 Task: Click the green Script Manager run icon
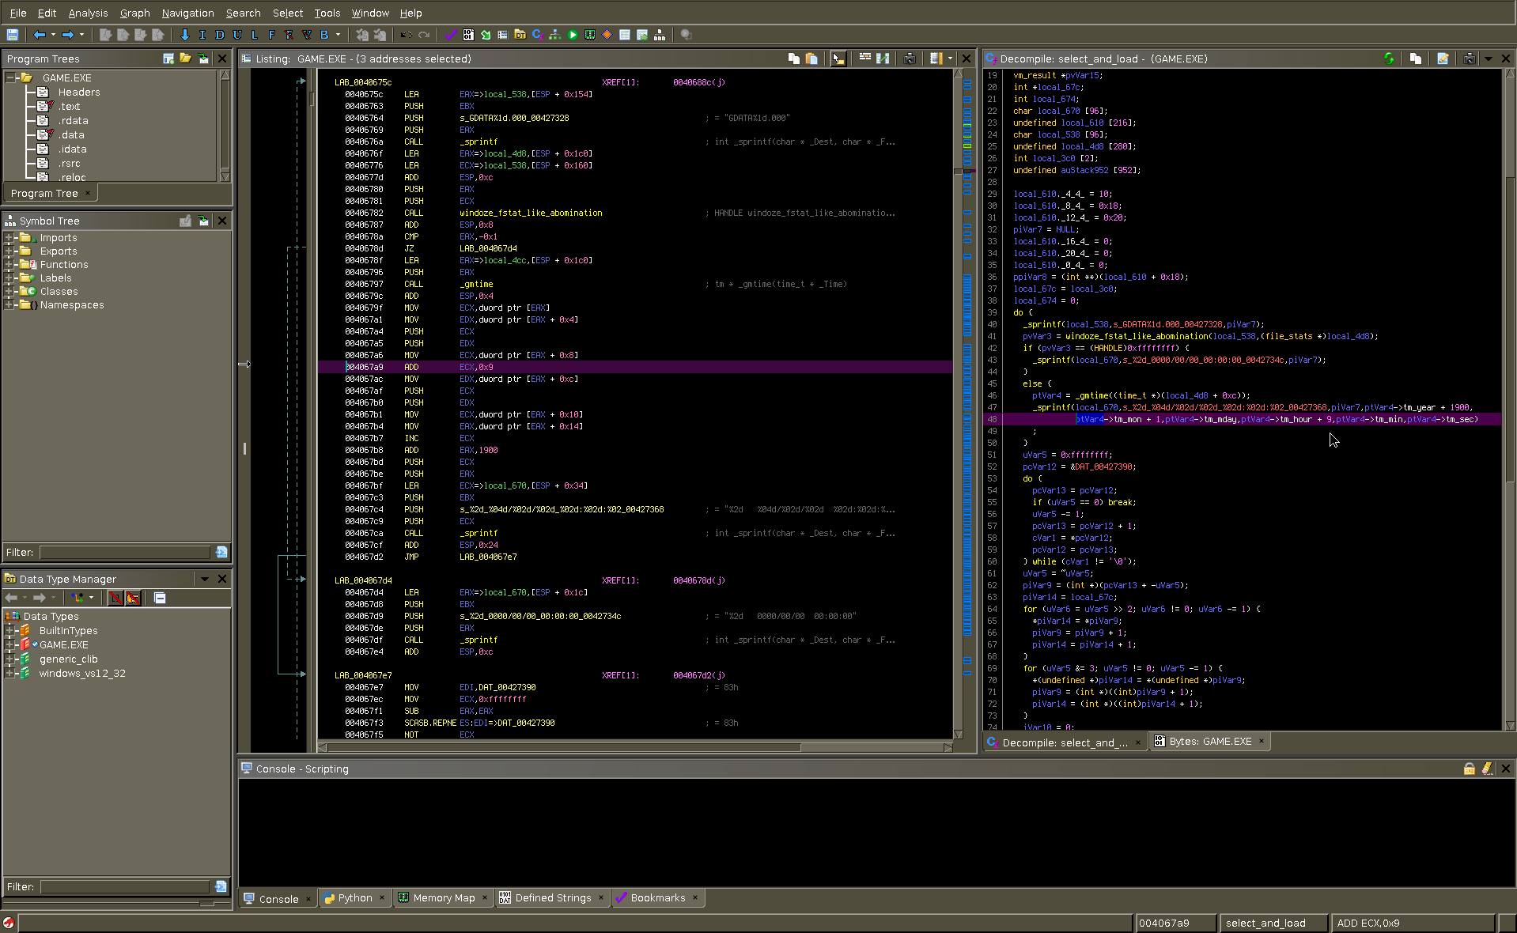point(573,35)
